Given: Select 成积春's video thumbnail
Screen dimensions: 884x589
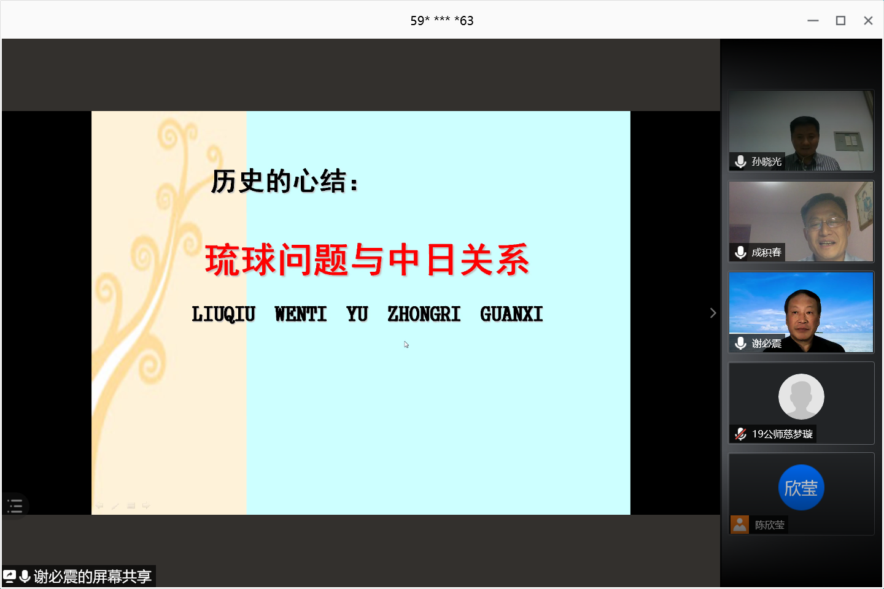Looking at the screenshot, I should coord(801,221).
